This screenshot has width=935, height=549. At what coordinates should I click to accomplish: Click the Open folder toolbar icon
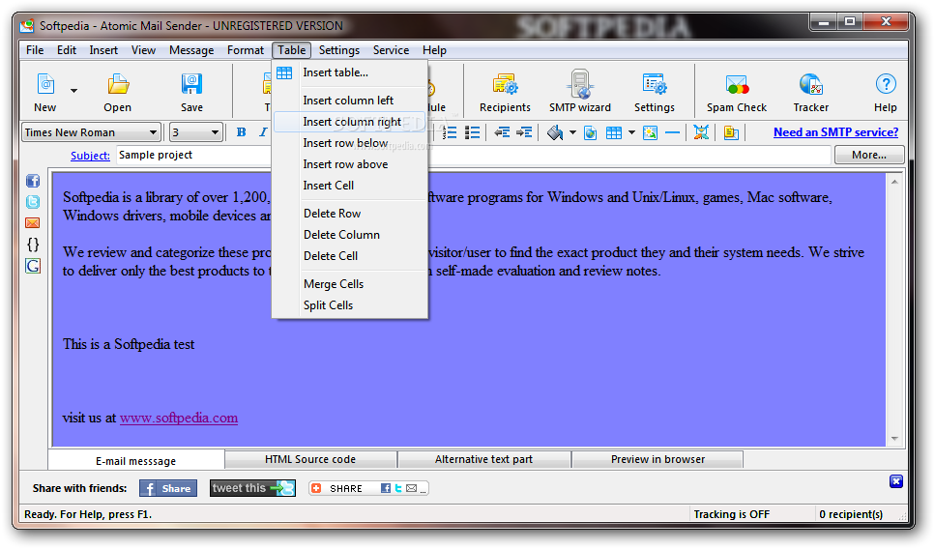(x=118, y=85)
